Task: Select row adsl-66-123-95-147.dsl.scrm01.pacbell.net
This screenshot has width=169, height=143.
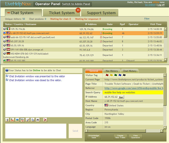Action: 83,37
